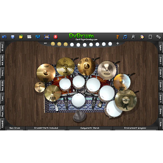Open the Cowbell side tab

[2, 124]
